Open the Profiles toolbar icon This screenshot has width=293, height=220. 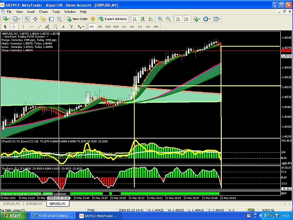coord(15,19)
